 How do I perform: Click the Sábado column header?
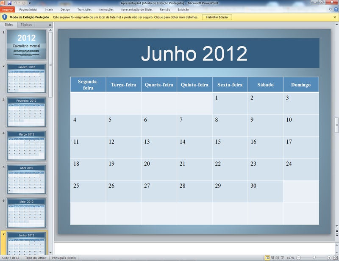265,85
